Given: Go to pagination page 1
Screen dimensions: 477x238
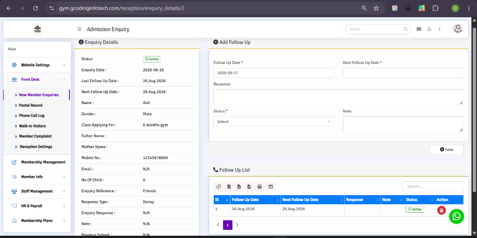Looking at the screenshot, I should click(x=227, y=225).
